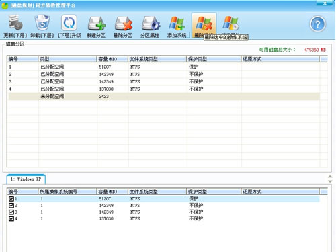Click the 添加系统 add system icon
The height and width of the screenshot is (252, 336).
177,24
